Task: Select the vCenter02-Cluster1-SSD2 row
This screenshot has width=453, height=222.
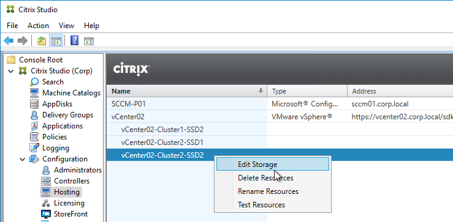Action: 280,130
